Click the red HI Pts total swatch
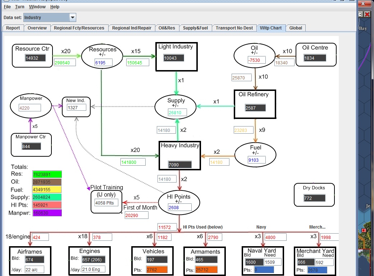The width and height of the screenshot is (374, 276). coord(47,205)
